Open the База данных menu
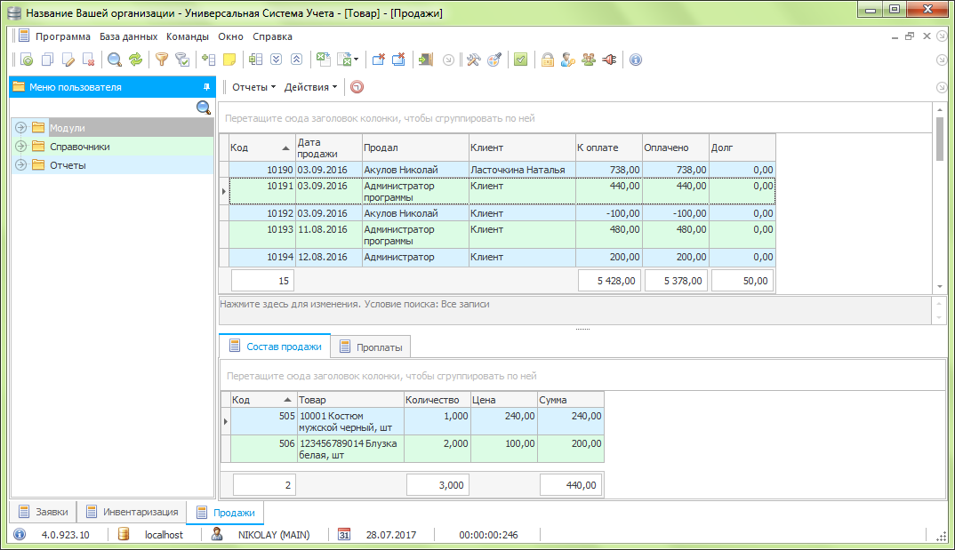 click(x=129, y=36)
